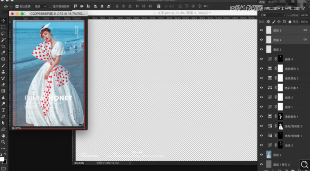
Task: Click the fill 100% value field
Action: click(x=304, y=21)
